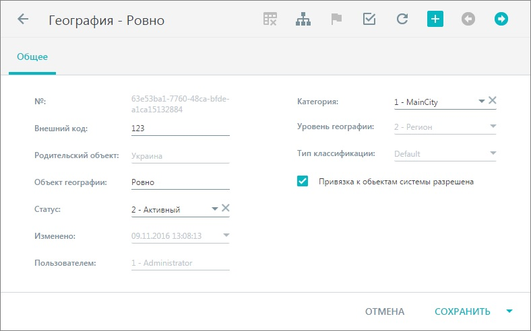Clear the Категория field with the X
Viewport: 531px width, 331px height.
[x=493, y=100]
